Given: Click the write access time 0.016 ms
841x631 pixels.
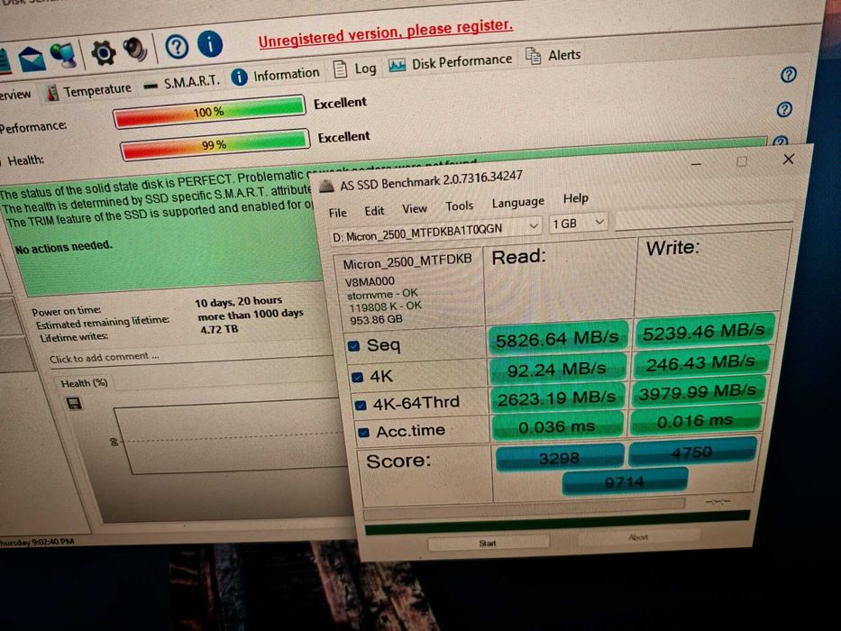Looking at the screenshot, I should (695, 420).
